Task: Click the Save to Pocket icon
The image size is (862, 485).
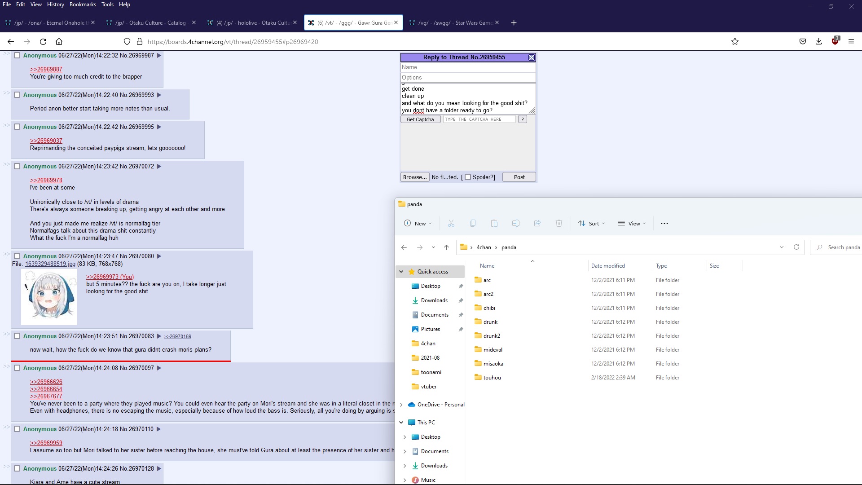Action: [802, 42]
